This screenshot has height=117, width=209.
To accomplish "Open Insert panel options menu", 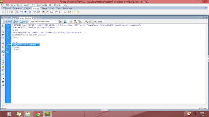I will coord(206,8).
